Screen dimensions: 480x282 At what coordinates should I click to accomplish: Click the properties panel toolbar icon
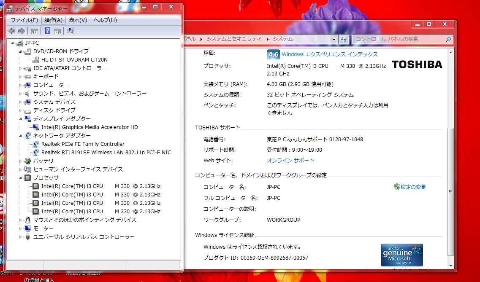pyautogui.click(x=57, y=31)
